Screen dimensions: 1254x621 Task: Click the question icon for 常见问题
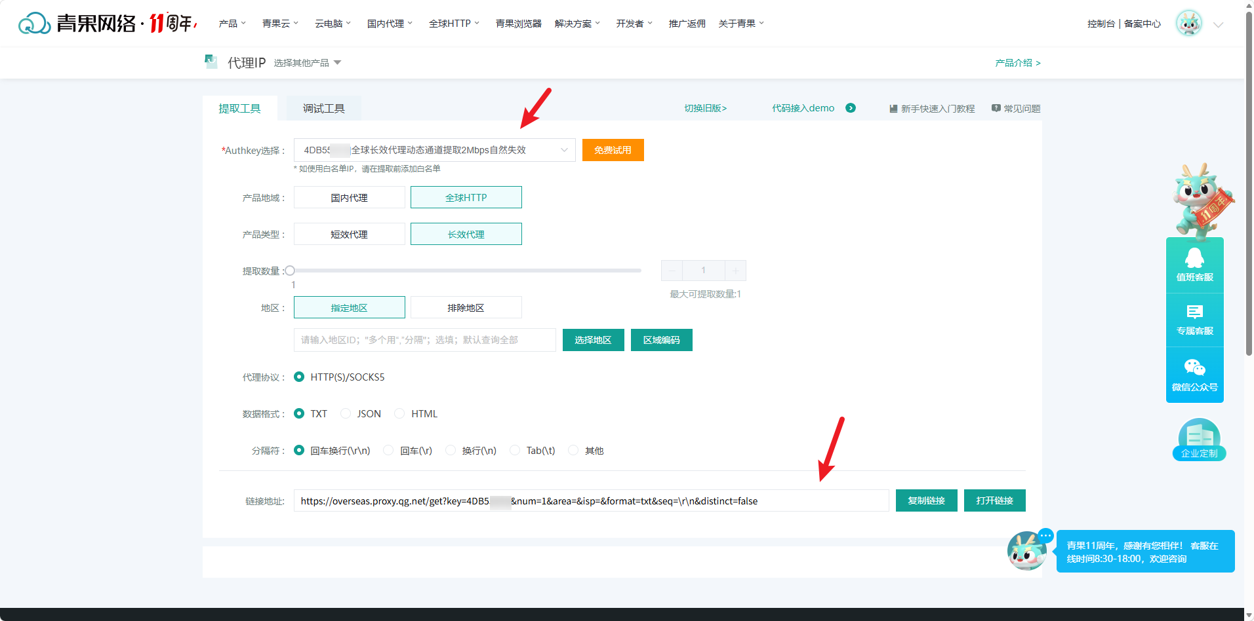996,108
